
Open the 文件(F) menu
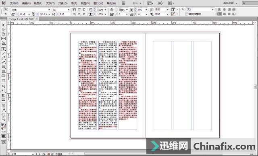tap(14, 3)
